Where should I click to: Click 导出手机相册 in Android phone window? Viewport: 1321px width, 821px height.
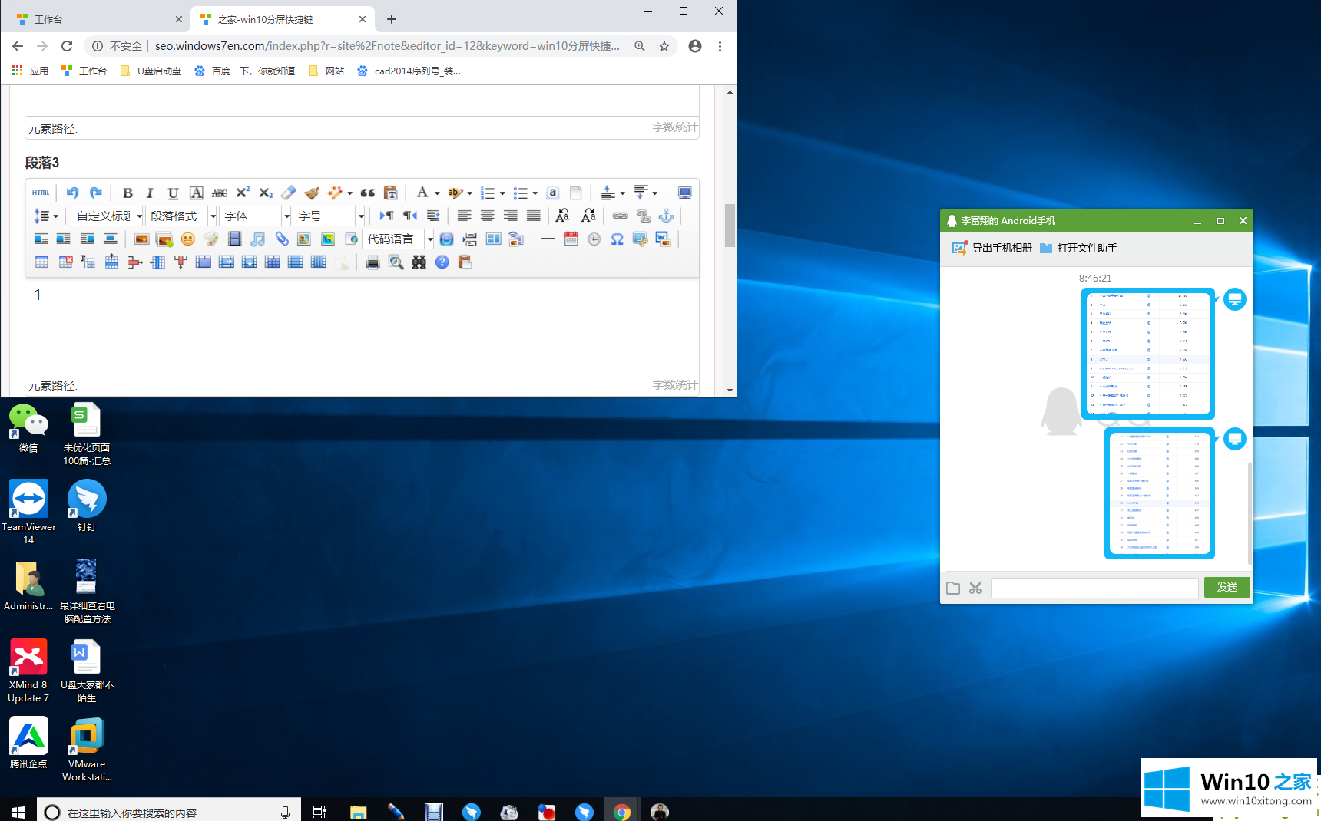click(992, 248)
